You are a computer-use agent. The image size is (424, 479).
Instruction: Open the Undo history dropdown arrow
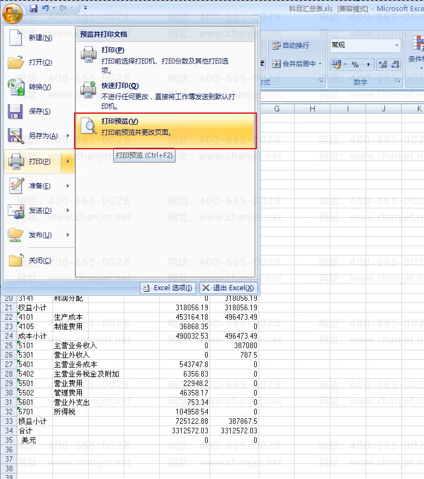(x=54, y=8)
